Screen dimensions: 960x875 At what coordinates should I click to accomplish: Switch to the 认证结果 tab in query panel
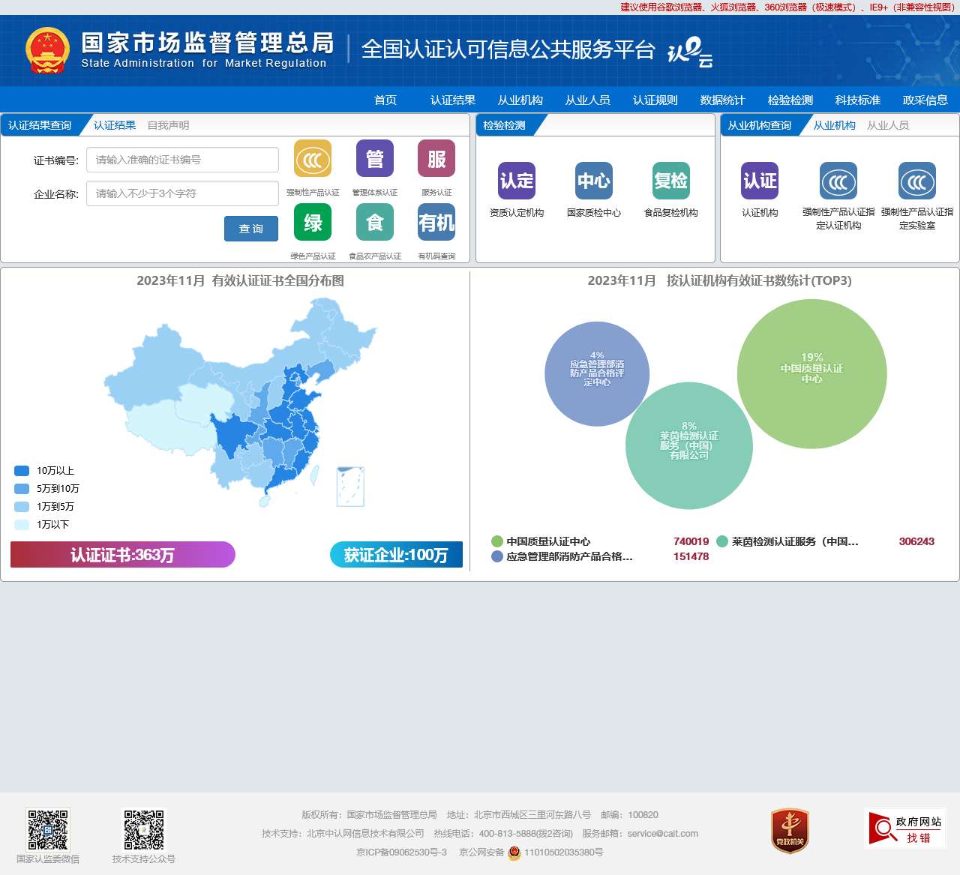point(115,125)
